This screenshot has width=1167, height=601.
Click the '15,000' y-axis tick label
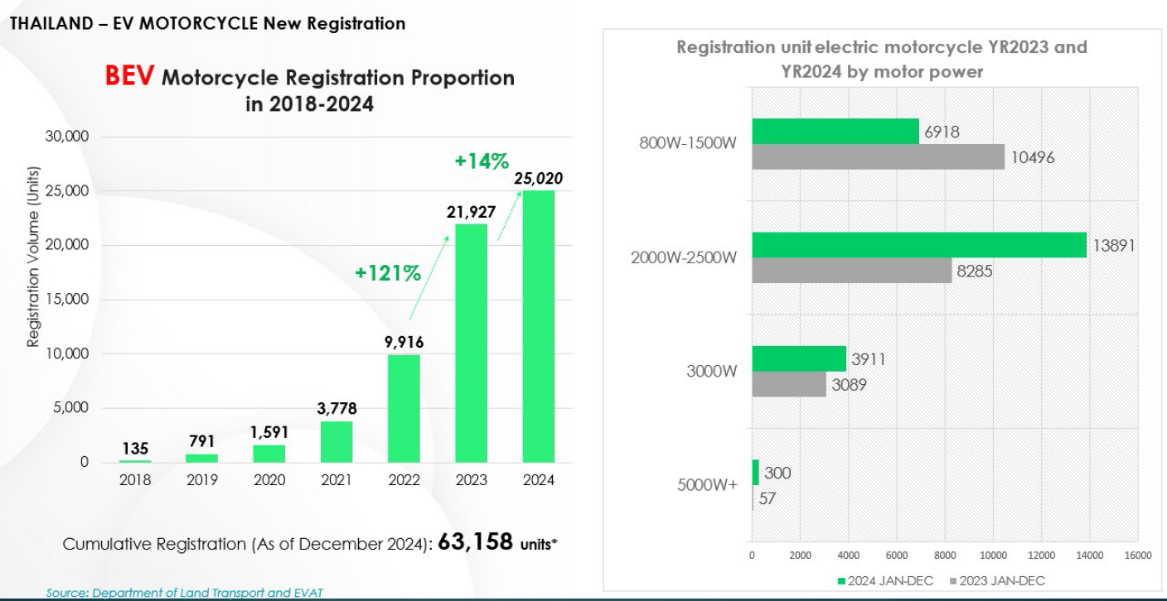66,300
